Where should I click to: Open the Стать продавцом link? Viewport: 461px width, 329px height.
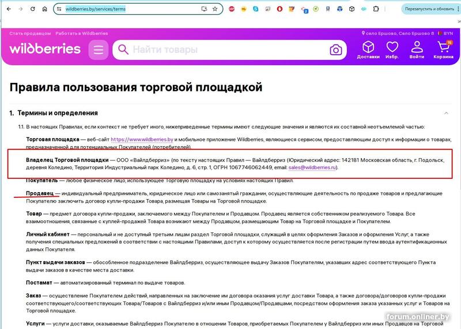click(x=30, y=33)
